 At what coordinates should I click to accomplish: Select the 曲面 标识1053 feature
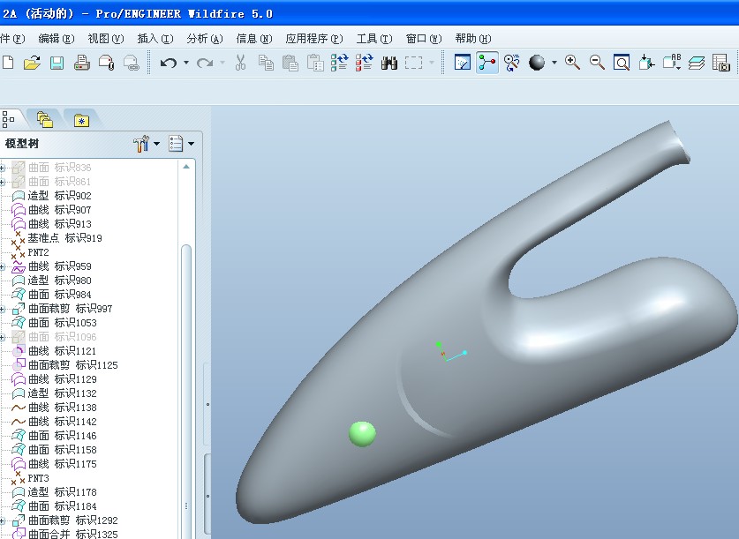click(x=54, y=323)
